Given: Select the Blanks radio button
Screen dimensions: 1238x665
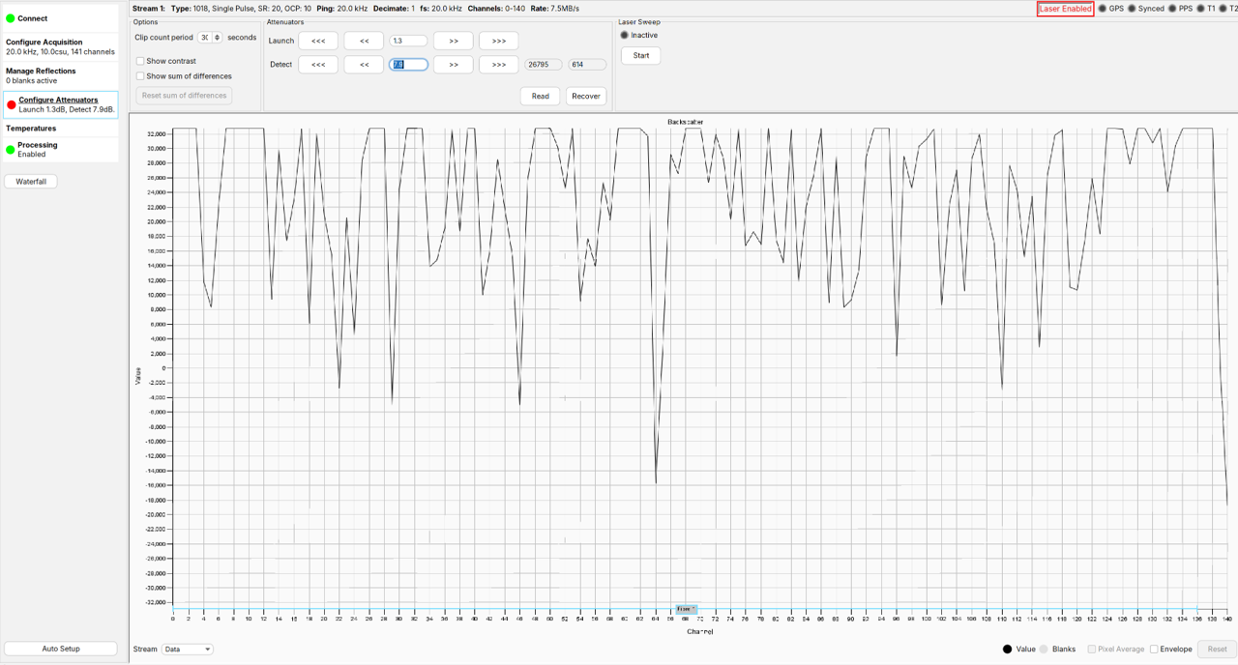Looking at the screenshot, I should (x=1043, y=649).
